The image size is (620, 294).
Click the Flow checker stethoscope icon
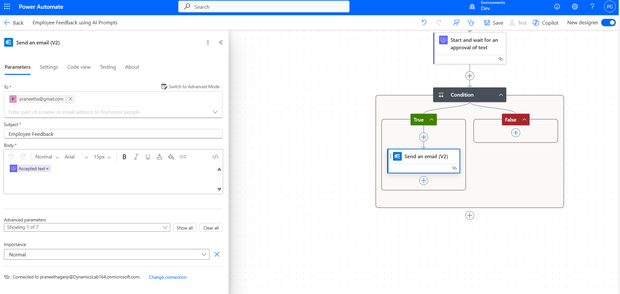[471, 23]
